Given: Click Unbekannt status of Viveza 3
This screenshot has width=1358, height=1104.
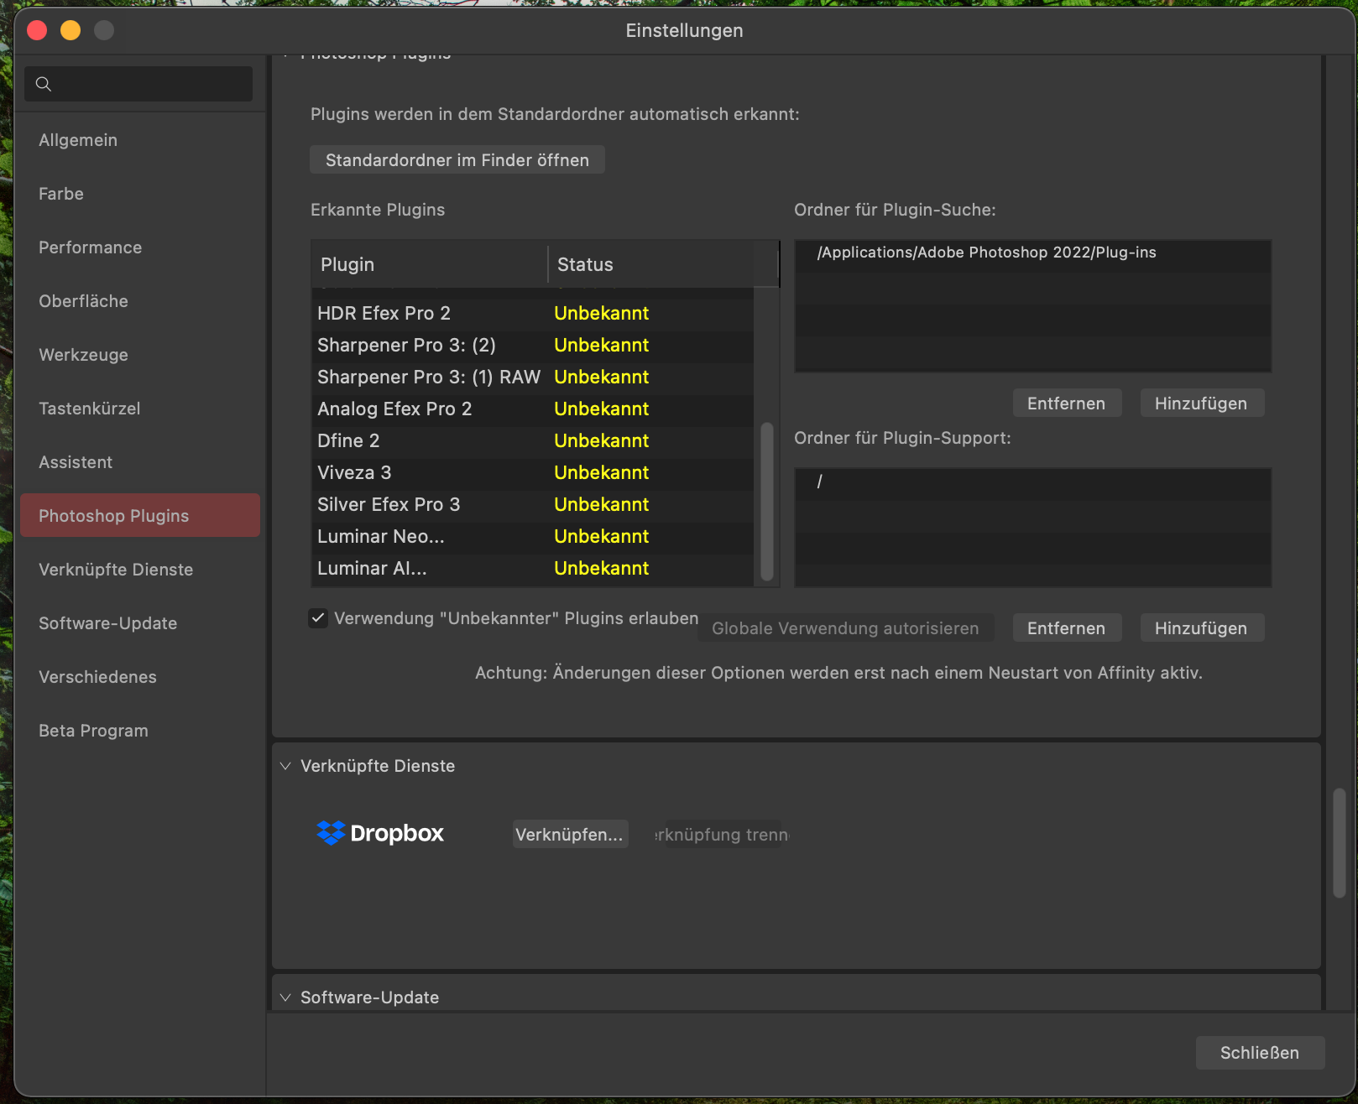Looking at the screenshot, I should pos(601,473).
